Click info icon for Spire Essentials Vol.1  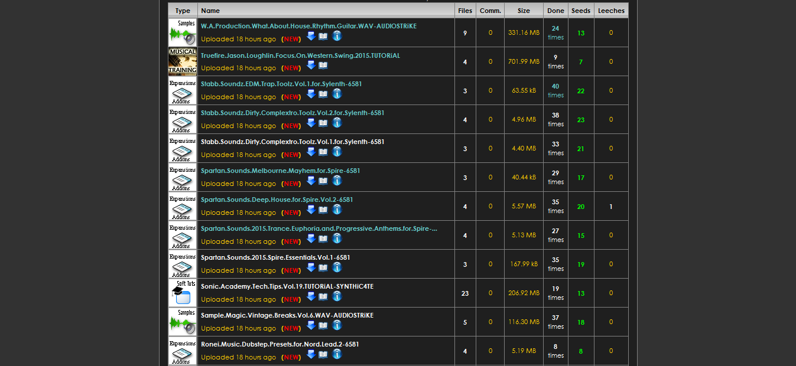point(337,267)
